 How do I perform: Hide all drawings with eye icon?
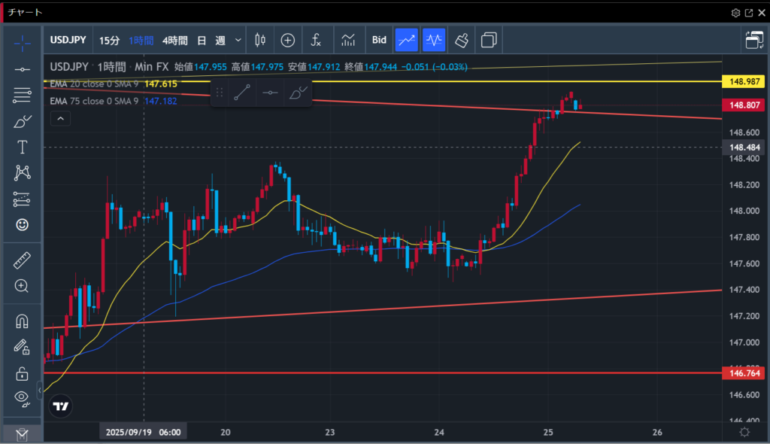tap(23, 398)
